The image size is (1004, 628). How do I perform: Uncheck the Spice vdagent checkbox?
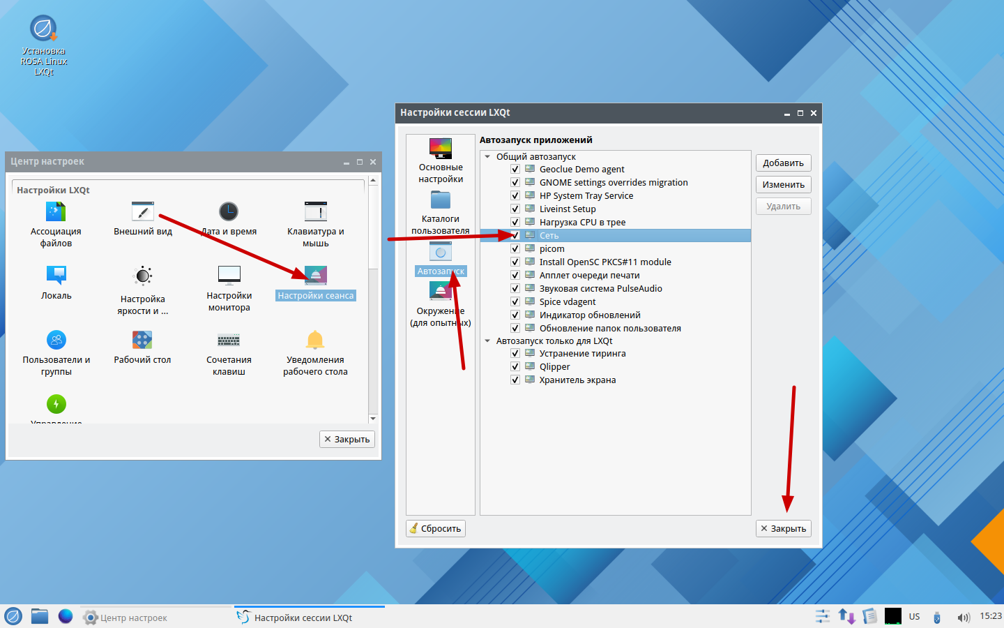[x=515, y=302]
